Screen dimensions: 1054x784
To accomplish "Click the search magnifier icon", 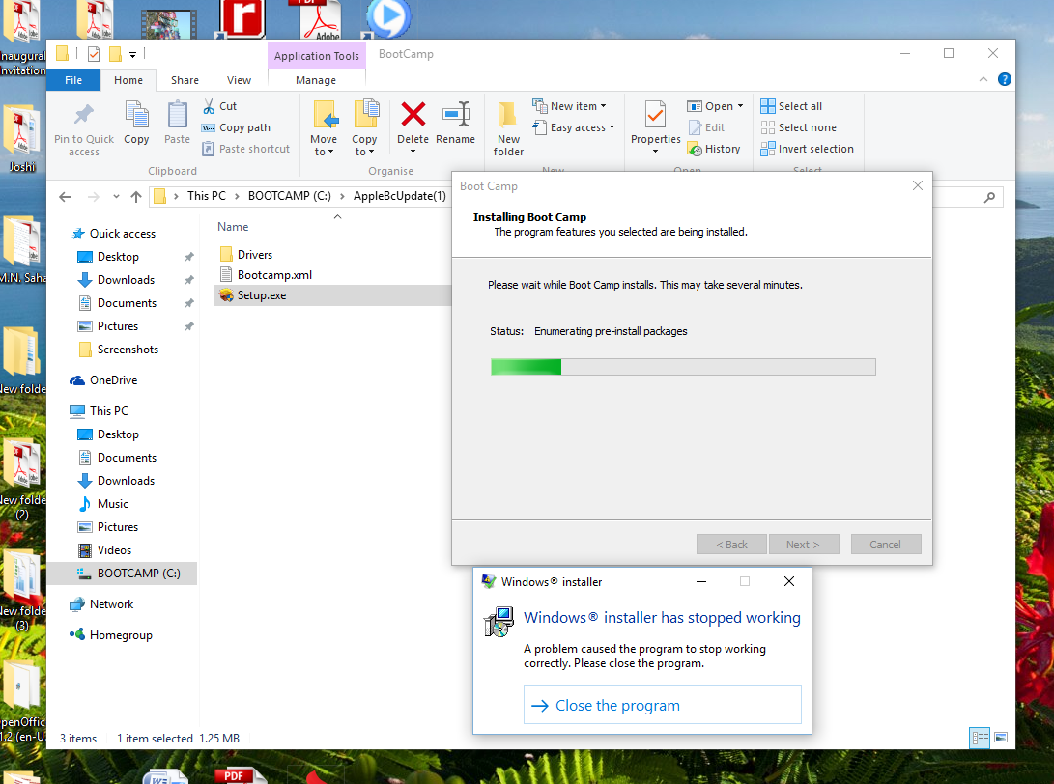I will click(989, 198).
